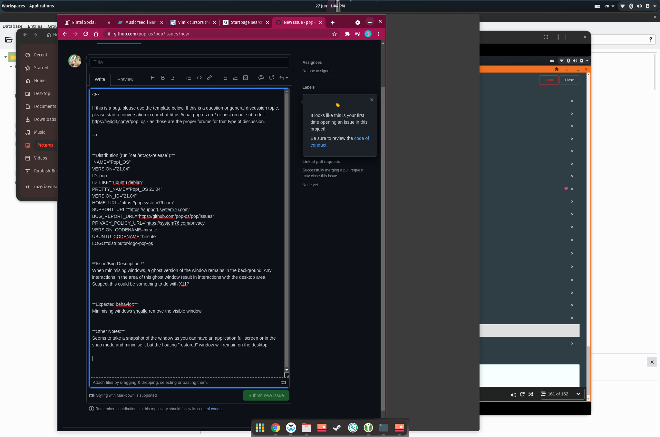The image size is (660, 437).
Task: Add a hyperlink using the link icon
Action: coord(209,78)
